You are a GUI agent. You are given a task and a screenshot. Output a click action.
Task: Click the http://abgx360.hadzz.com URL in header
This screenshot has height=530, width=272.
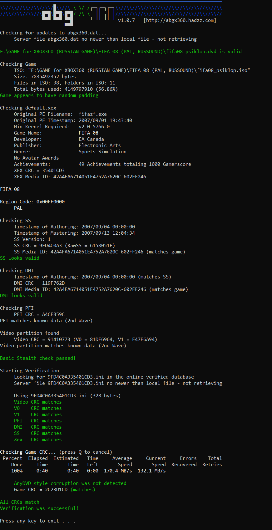(180, 20)
